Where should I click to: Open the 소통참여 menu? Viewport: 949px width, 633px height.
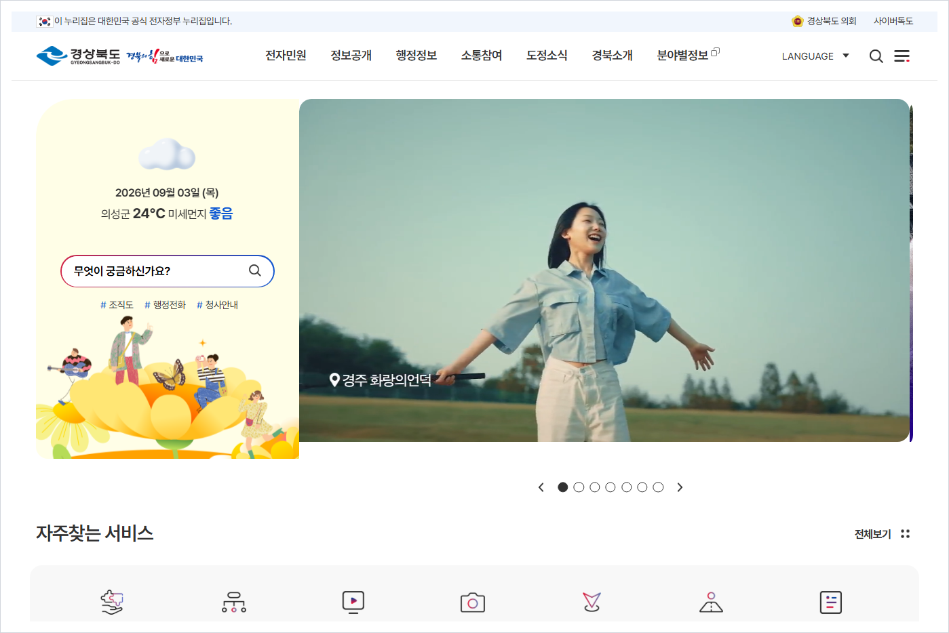(482, 56)
